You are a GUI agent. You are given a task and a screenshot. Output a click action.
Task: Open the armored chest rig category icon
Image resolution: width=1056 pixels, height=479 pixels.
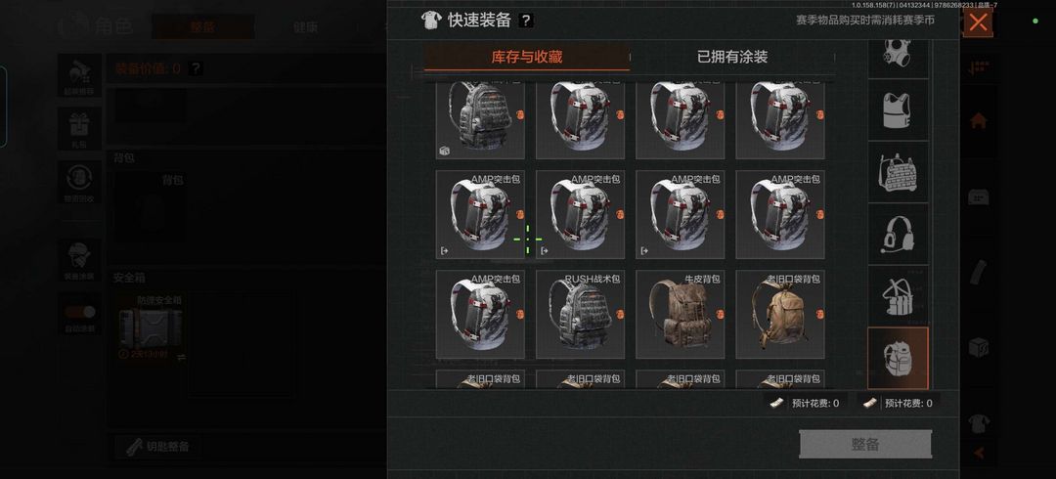(x=898, y=172)
